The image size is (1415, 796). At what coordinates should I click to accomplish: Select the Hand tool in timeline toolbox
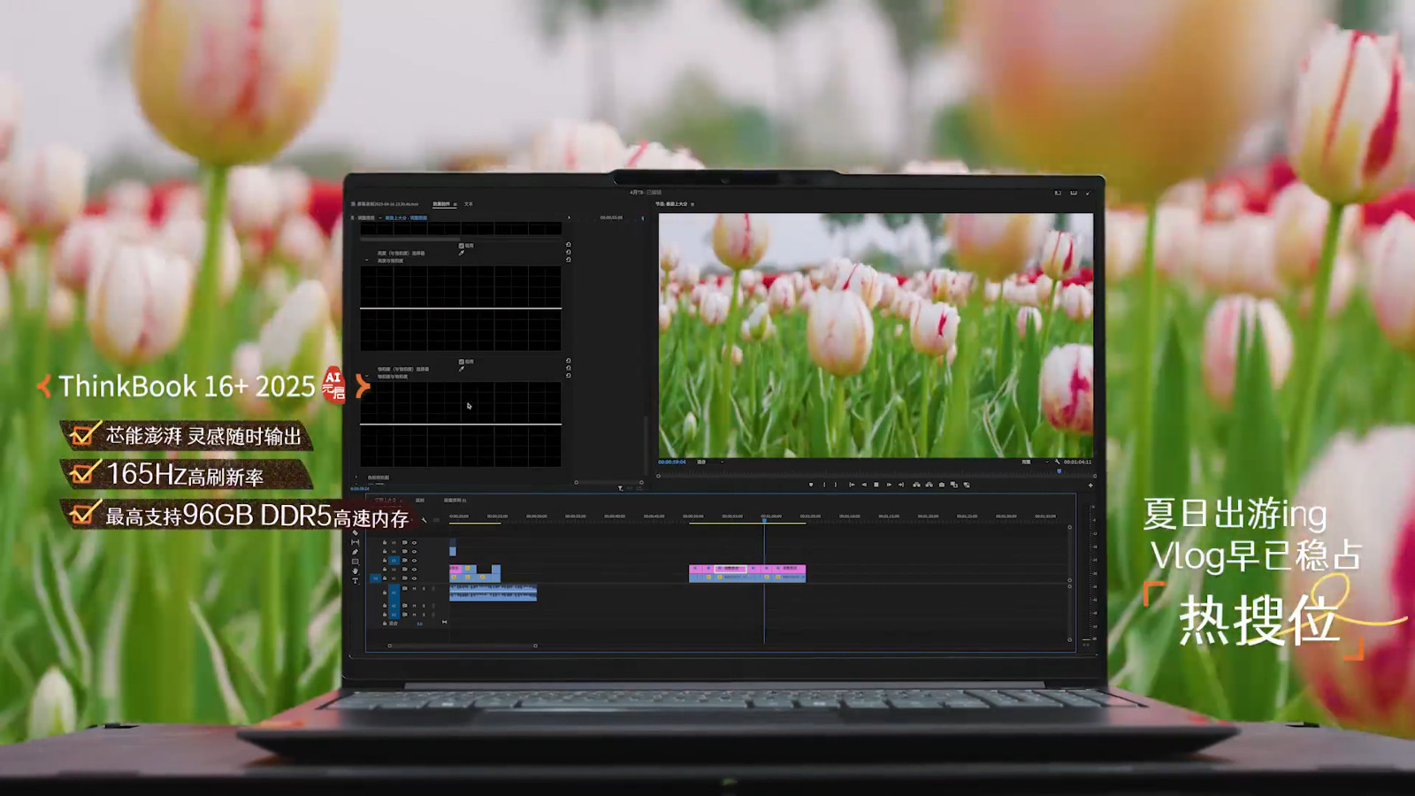coord(356,571)
